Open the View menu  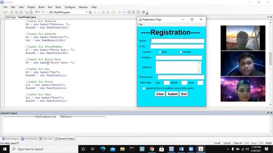click(x=21, y=7)
